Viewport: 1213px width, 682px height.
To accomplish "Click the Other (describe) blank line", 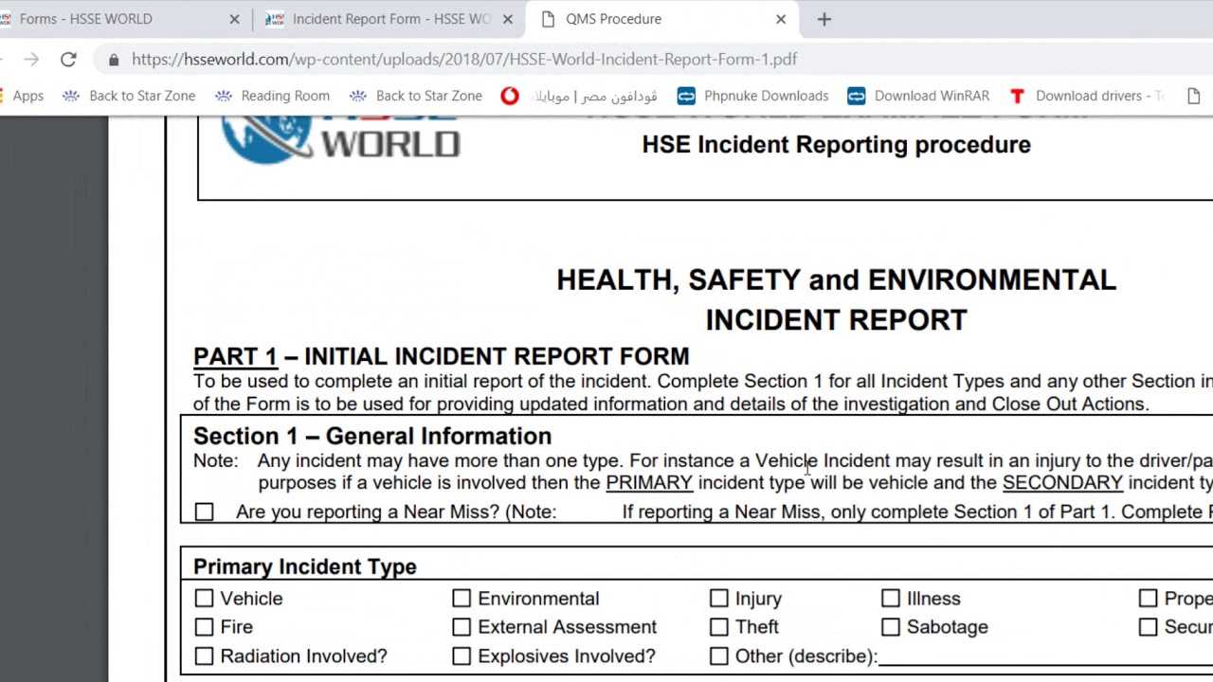I will coord(1042,656).
